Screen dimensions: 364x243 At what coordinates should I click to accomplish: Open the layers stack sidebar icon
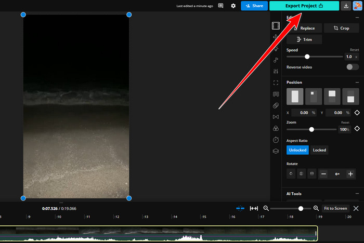click(x=276, y=151)
